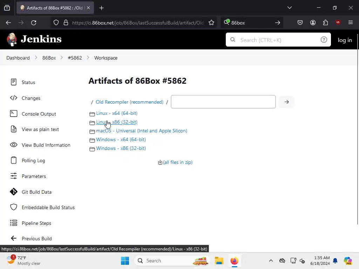Click the folder icon beside Linux x64
This screenshot has width=359, height=269.
(92, 114)
